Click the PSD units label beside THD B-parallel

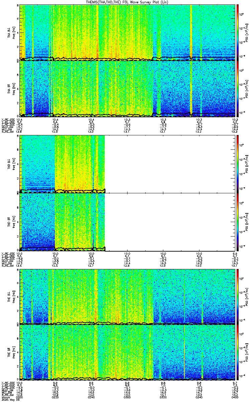[x=247, y=222]
